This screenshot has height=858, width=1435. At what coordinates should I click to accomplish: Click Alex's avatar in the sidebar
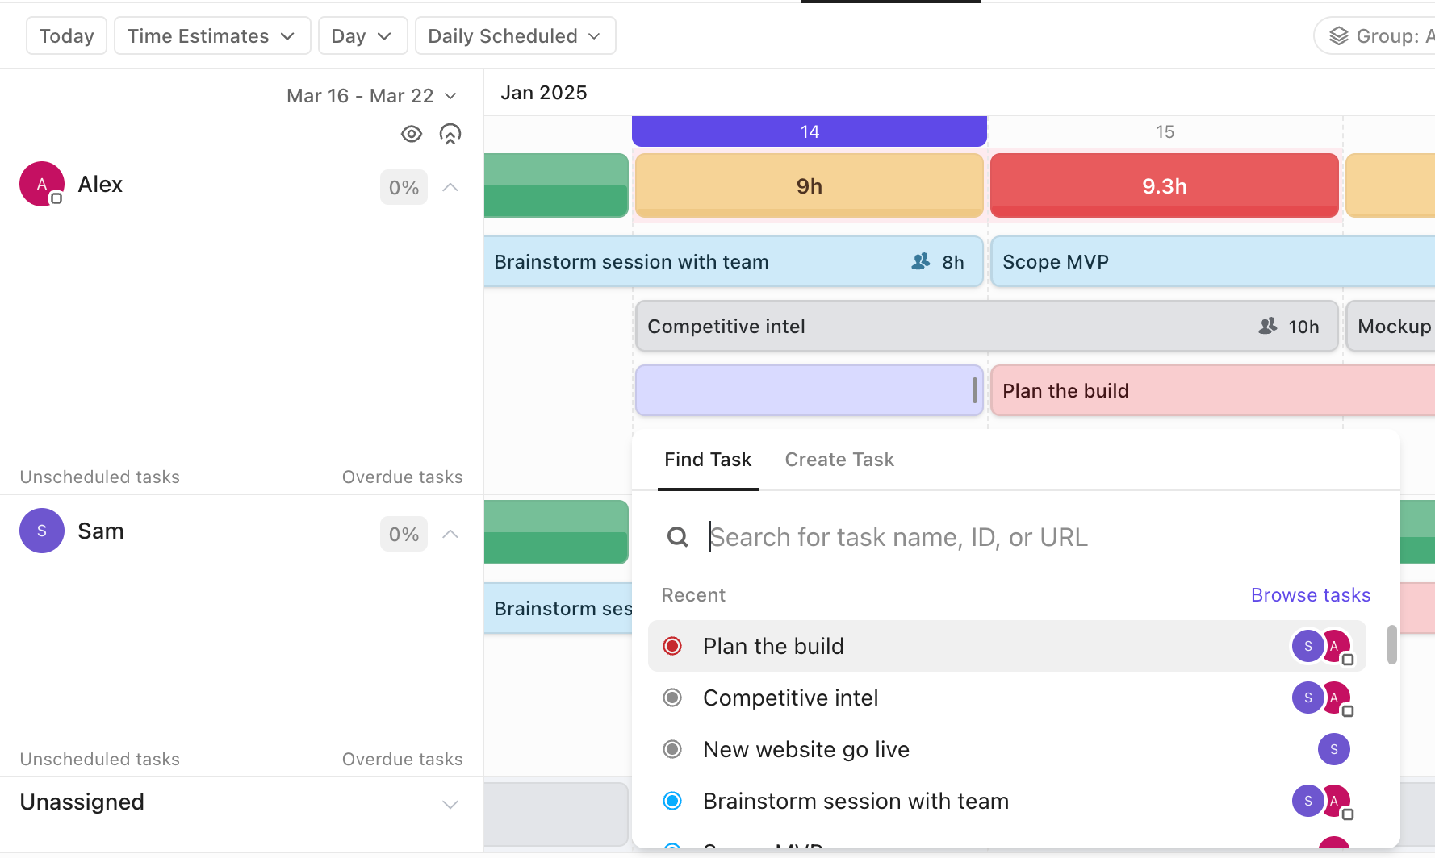[x=42, y=184]
